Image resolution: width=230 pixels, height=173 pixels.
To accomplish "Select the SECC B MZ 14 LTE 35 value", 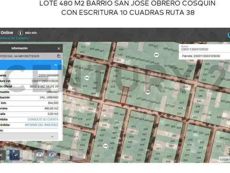I will coord(44,86).
